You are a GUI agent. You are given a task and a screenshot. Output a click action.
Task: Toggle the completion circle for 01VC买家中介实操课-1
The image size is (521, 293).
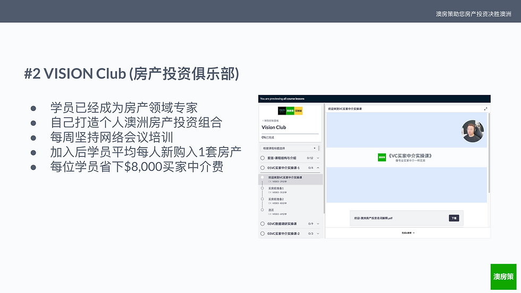(263, 168)
